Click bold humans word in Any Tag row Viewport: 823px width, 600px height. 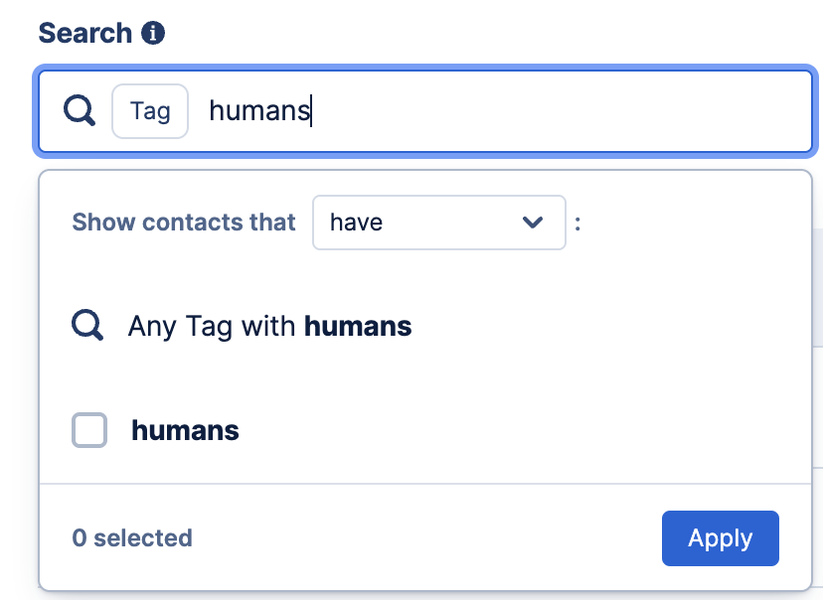pos(358,326)
